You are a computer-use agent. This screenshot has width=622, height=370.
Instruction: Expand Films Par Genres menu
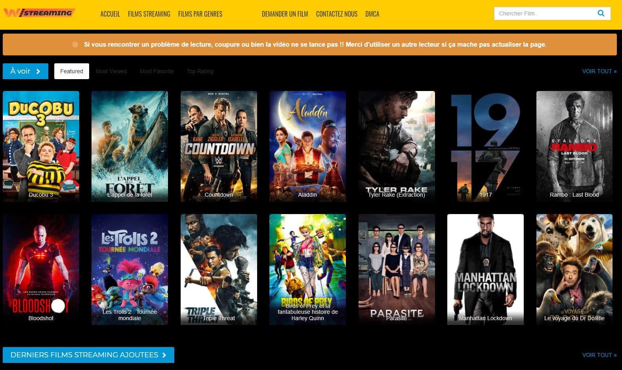point(200,14)
